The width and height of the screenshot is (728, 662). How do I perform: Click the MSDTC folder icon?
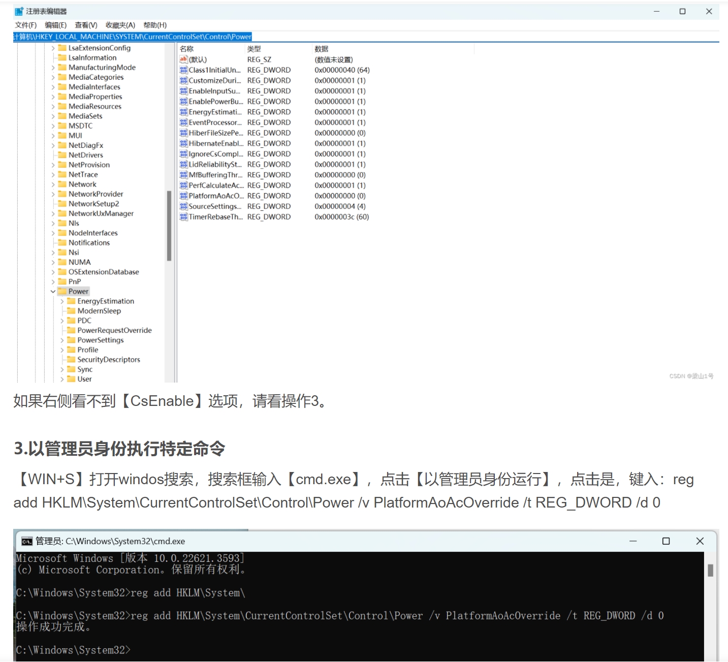pyautogui.click(x=62, y=126)
